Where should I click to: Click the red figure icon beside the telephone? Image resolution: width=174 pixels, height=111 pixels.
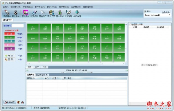point(23,102)
